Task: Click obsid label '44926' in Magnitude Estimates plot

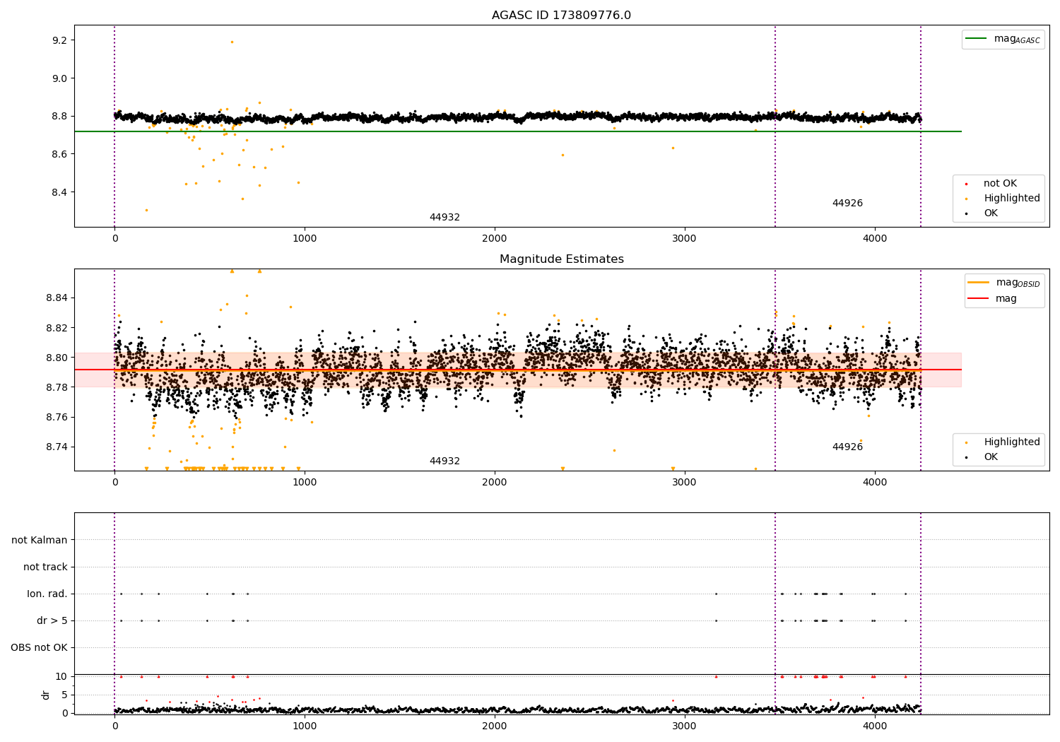Action: (x=847, y=447)
